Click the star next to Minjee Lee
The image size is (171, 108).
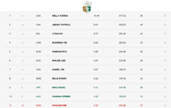click(x=165, y=61)
